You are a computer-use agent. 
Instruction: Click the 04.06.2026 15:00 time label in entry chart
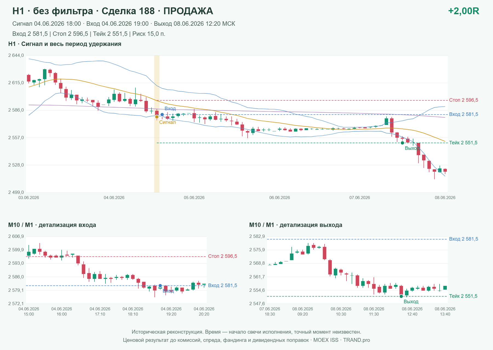pos(29,311)
